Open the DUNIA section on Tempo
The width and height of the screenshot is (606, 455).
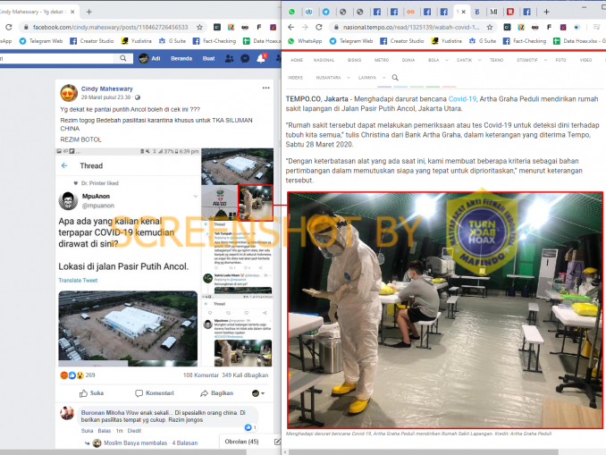(x=408, y=60)
